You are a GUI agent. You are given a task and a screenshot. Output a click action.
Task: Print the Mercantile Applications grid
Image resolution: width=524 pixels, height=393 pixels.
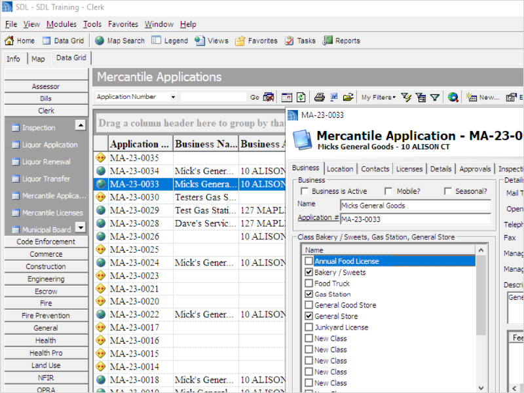[x=320, y=97]
